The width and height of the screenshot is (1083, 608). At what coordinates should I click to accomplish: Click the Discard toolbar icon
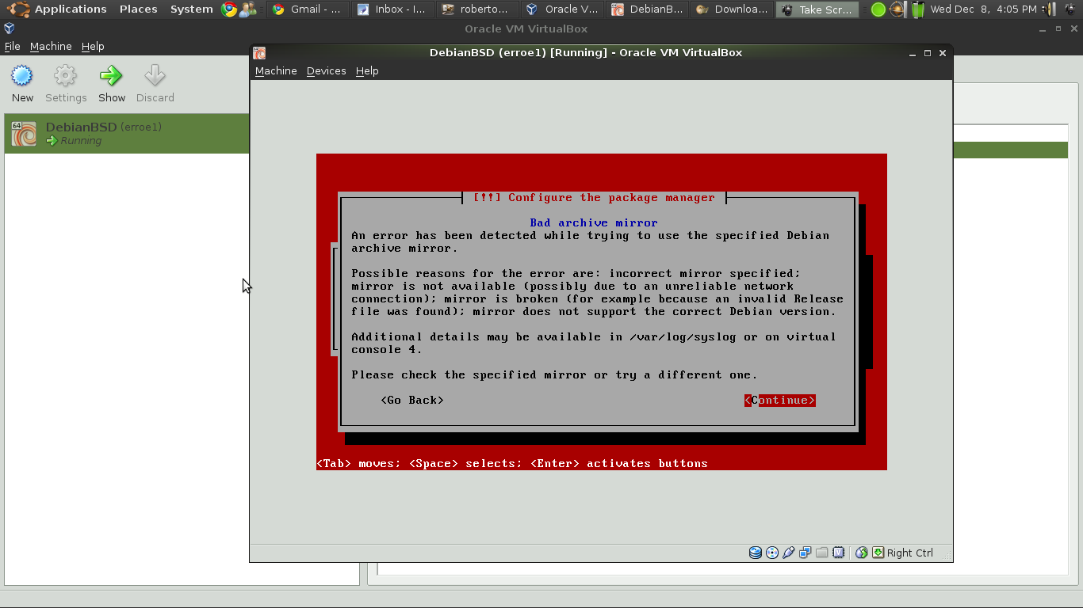coord(155,76)
